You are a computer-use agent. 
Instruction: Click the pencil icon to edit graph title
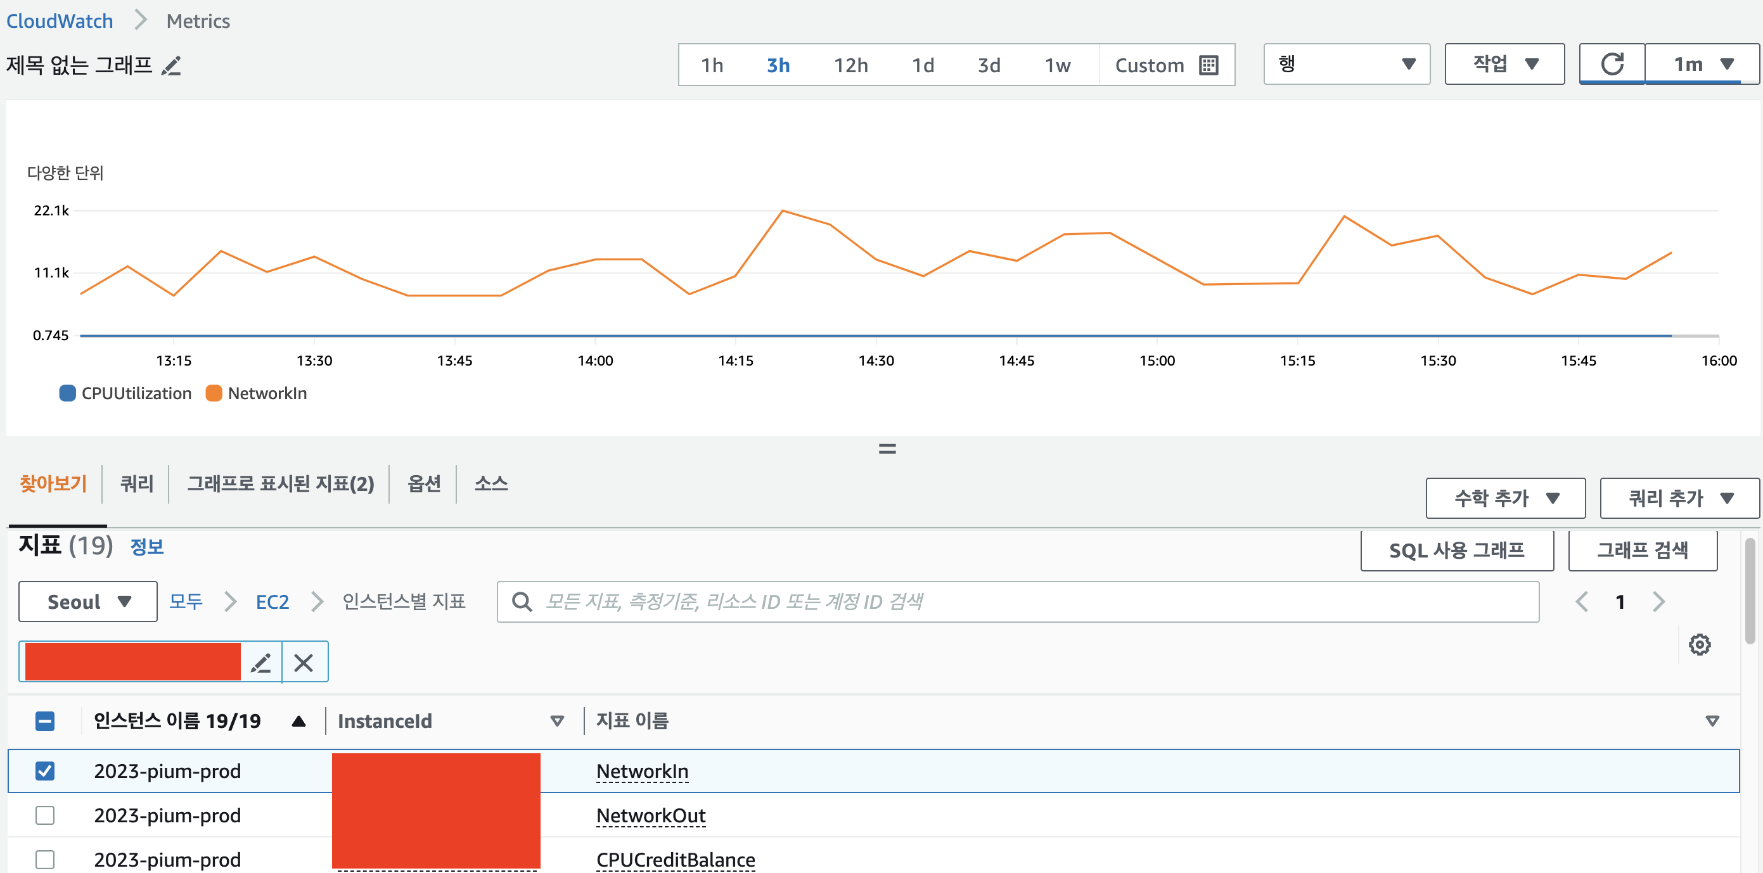pos(171,66)
